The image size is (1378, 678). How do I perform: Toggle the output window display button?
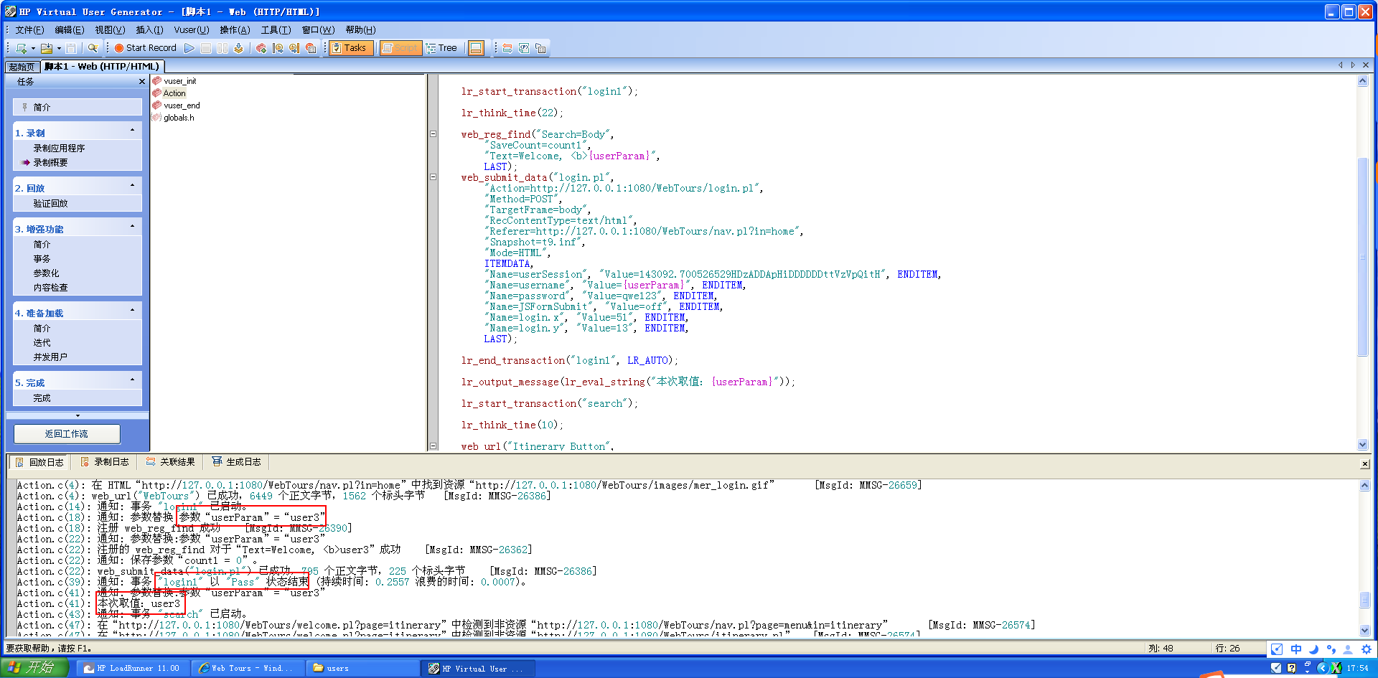(476, 48)
